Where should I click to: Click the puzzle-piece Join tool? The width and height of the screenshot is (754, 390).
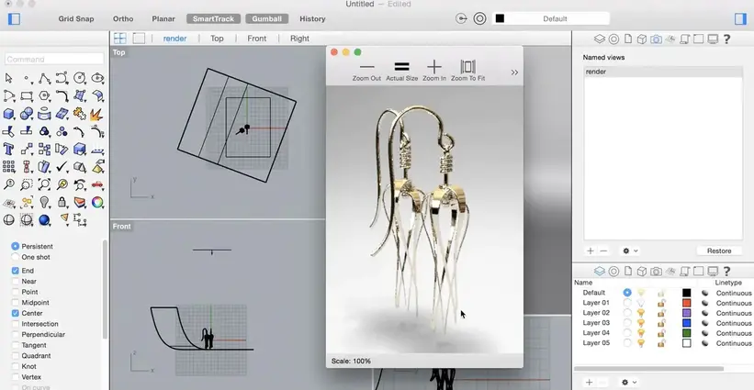click(80, 114)
